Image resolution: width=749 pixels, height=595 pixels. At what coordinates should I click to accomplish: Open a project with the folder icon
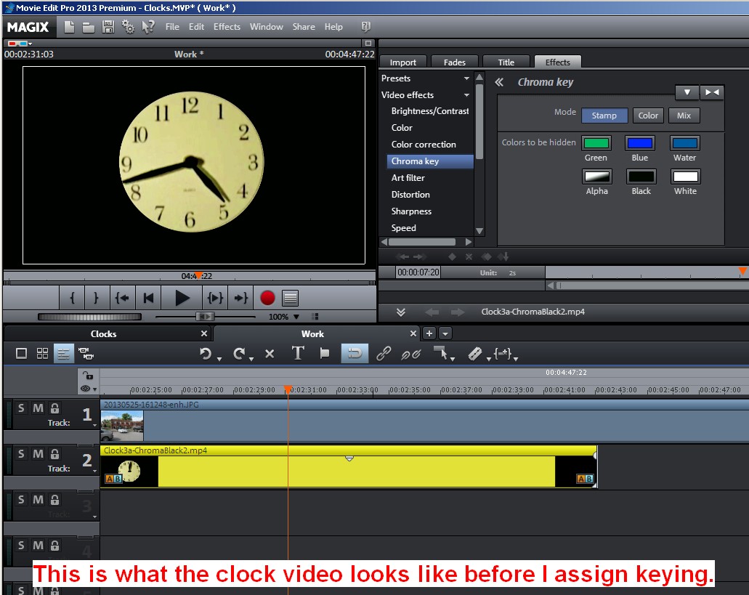pyautogui.click(x=89, y=28)
